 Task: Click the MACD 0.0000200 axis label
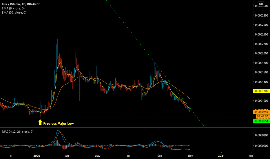[261, 135]
